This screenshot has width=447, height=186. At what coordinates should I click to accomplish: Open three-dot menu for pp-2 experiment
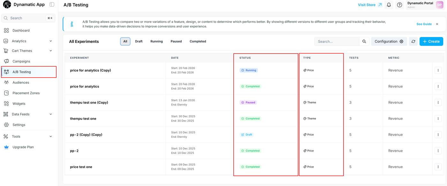point(438,151)
